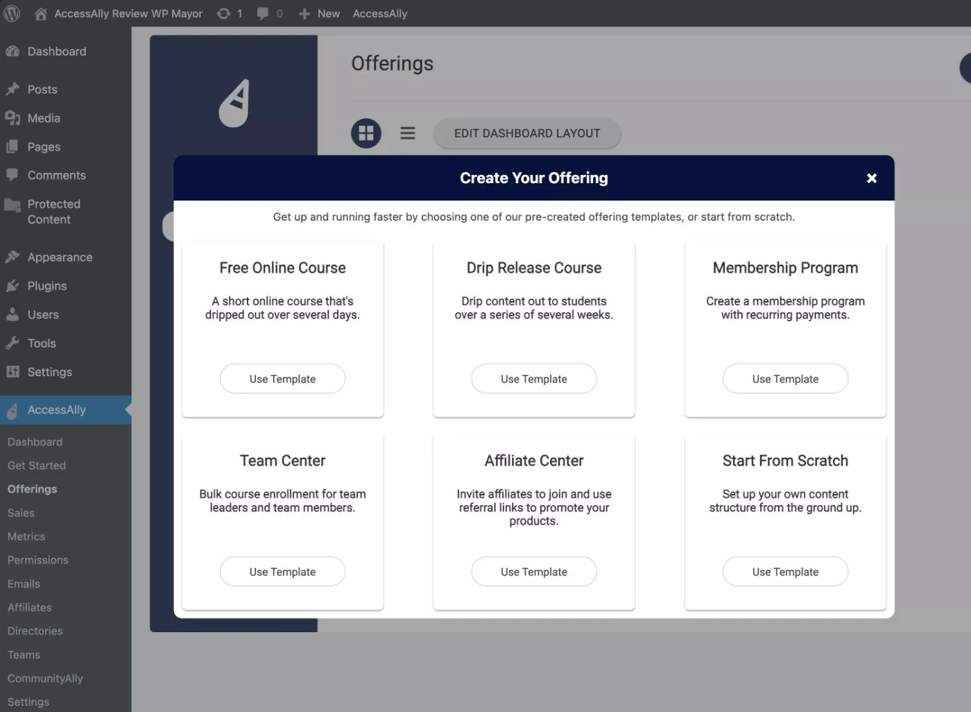Open the AccessAlly admin bar menu

point(380,13)
